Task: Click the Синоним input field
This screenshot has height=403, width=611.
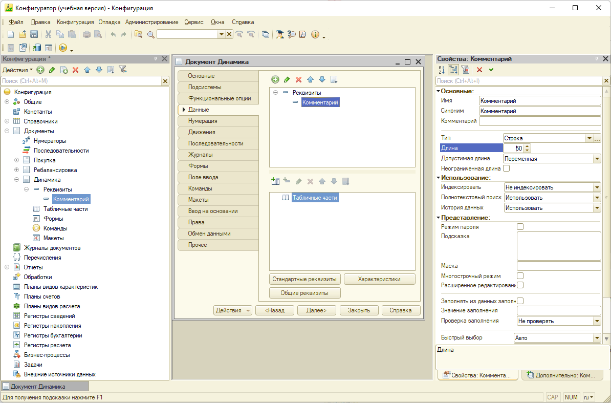Action: 540,111
